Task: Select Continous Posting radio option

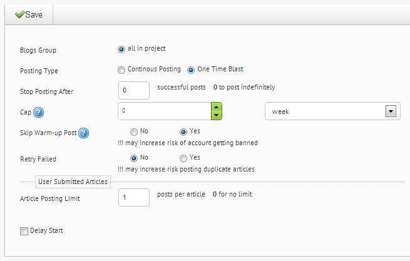Action: coord(121,70)
